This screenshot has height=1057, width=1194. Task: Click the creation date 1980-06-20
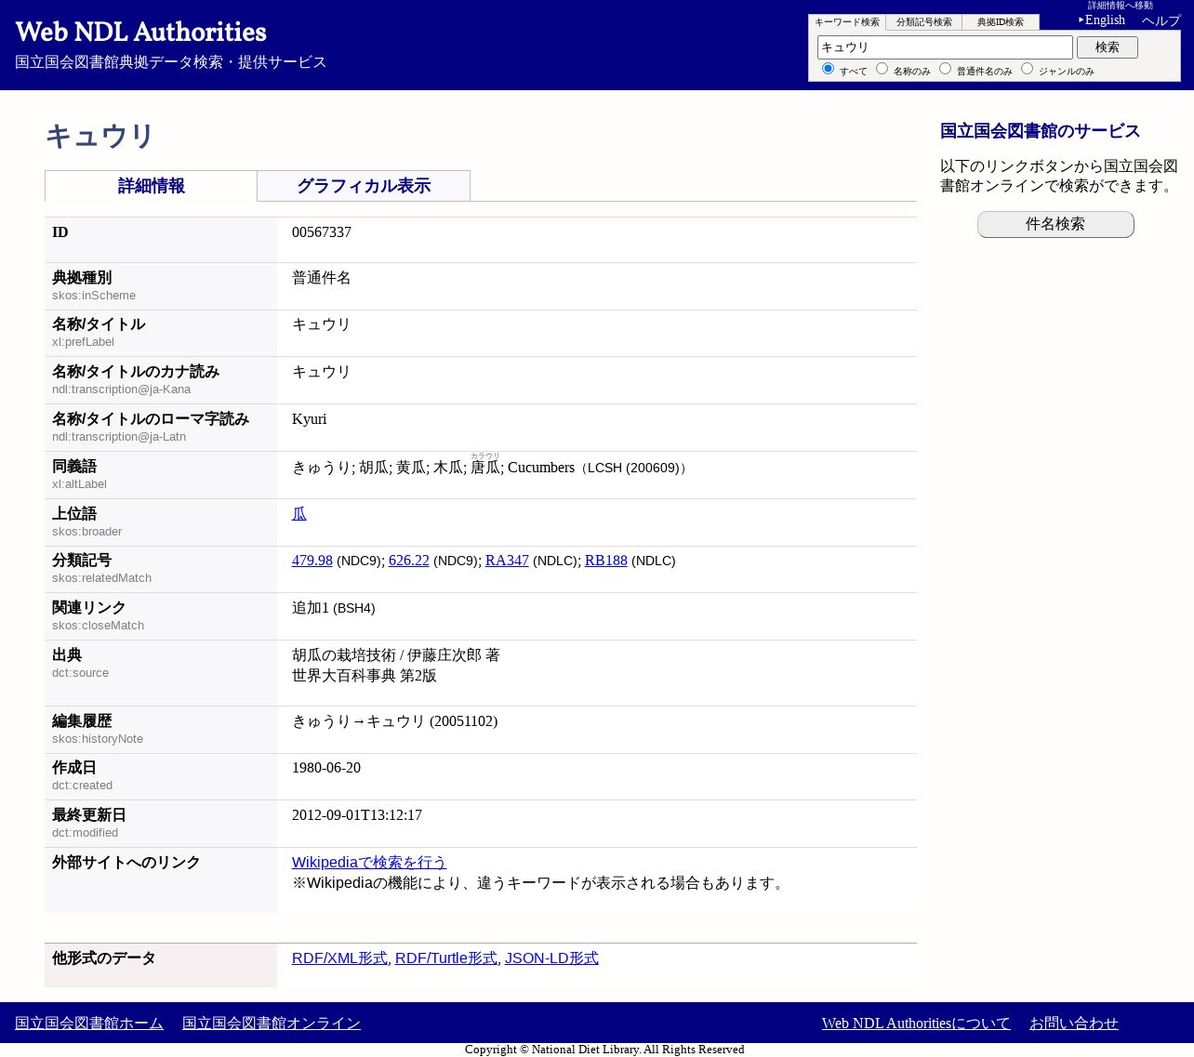(x=326, y=768)
